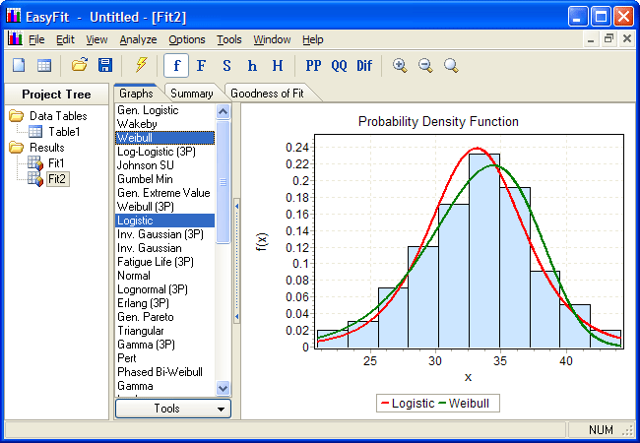Show the cumulative distribution graph (F)
This screenshot has height=443, width=640.
pyautogui.click(x=201, y=65)
